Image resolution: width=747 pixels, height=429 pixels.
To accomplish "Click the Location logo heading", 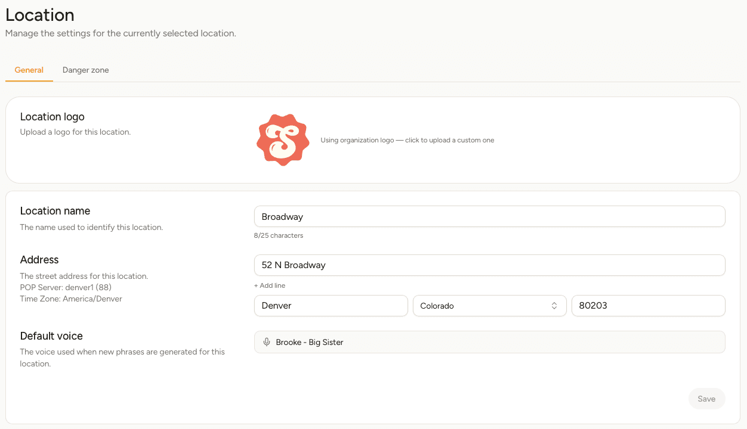I will tap(53, 117).
